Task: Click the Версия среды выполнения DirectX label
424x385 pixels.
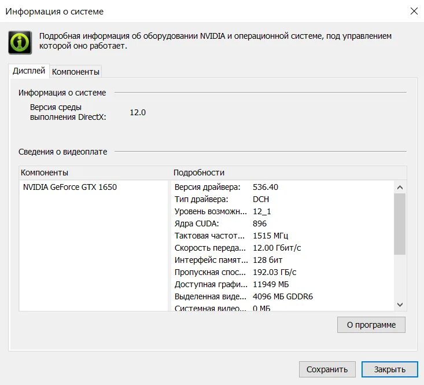Action: click(68, 112)
